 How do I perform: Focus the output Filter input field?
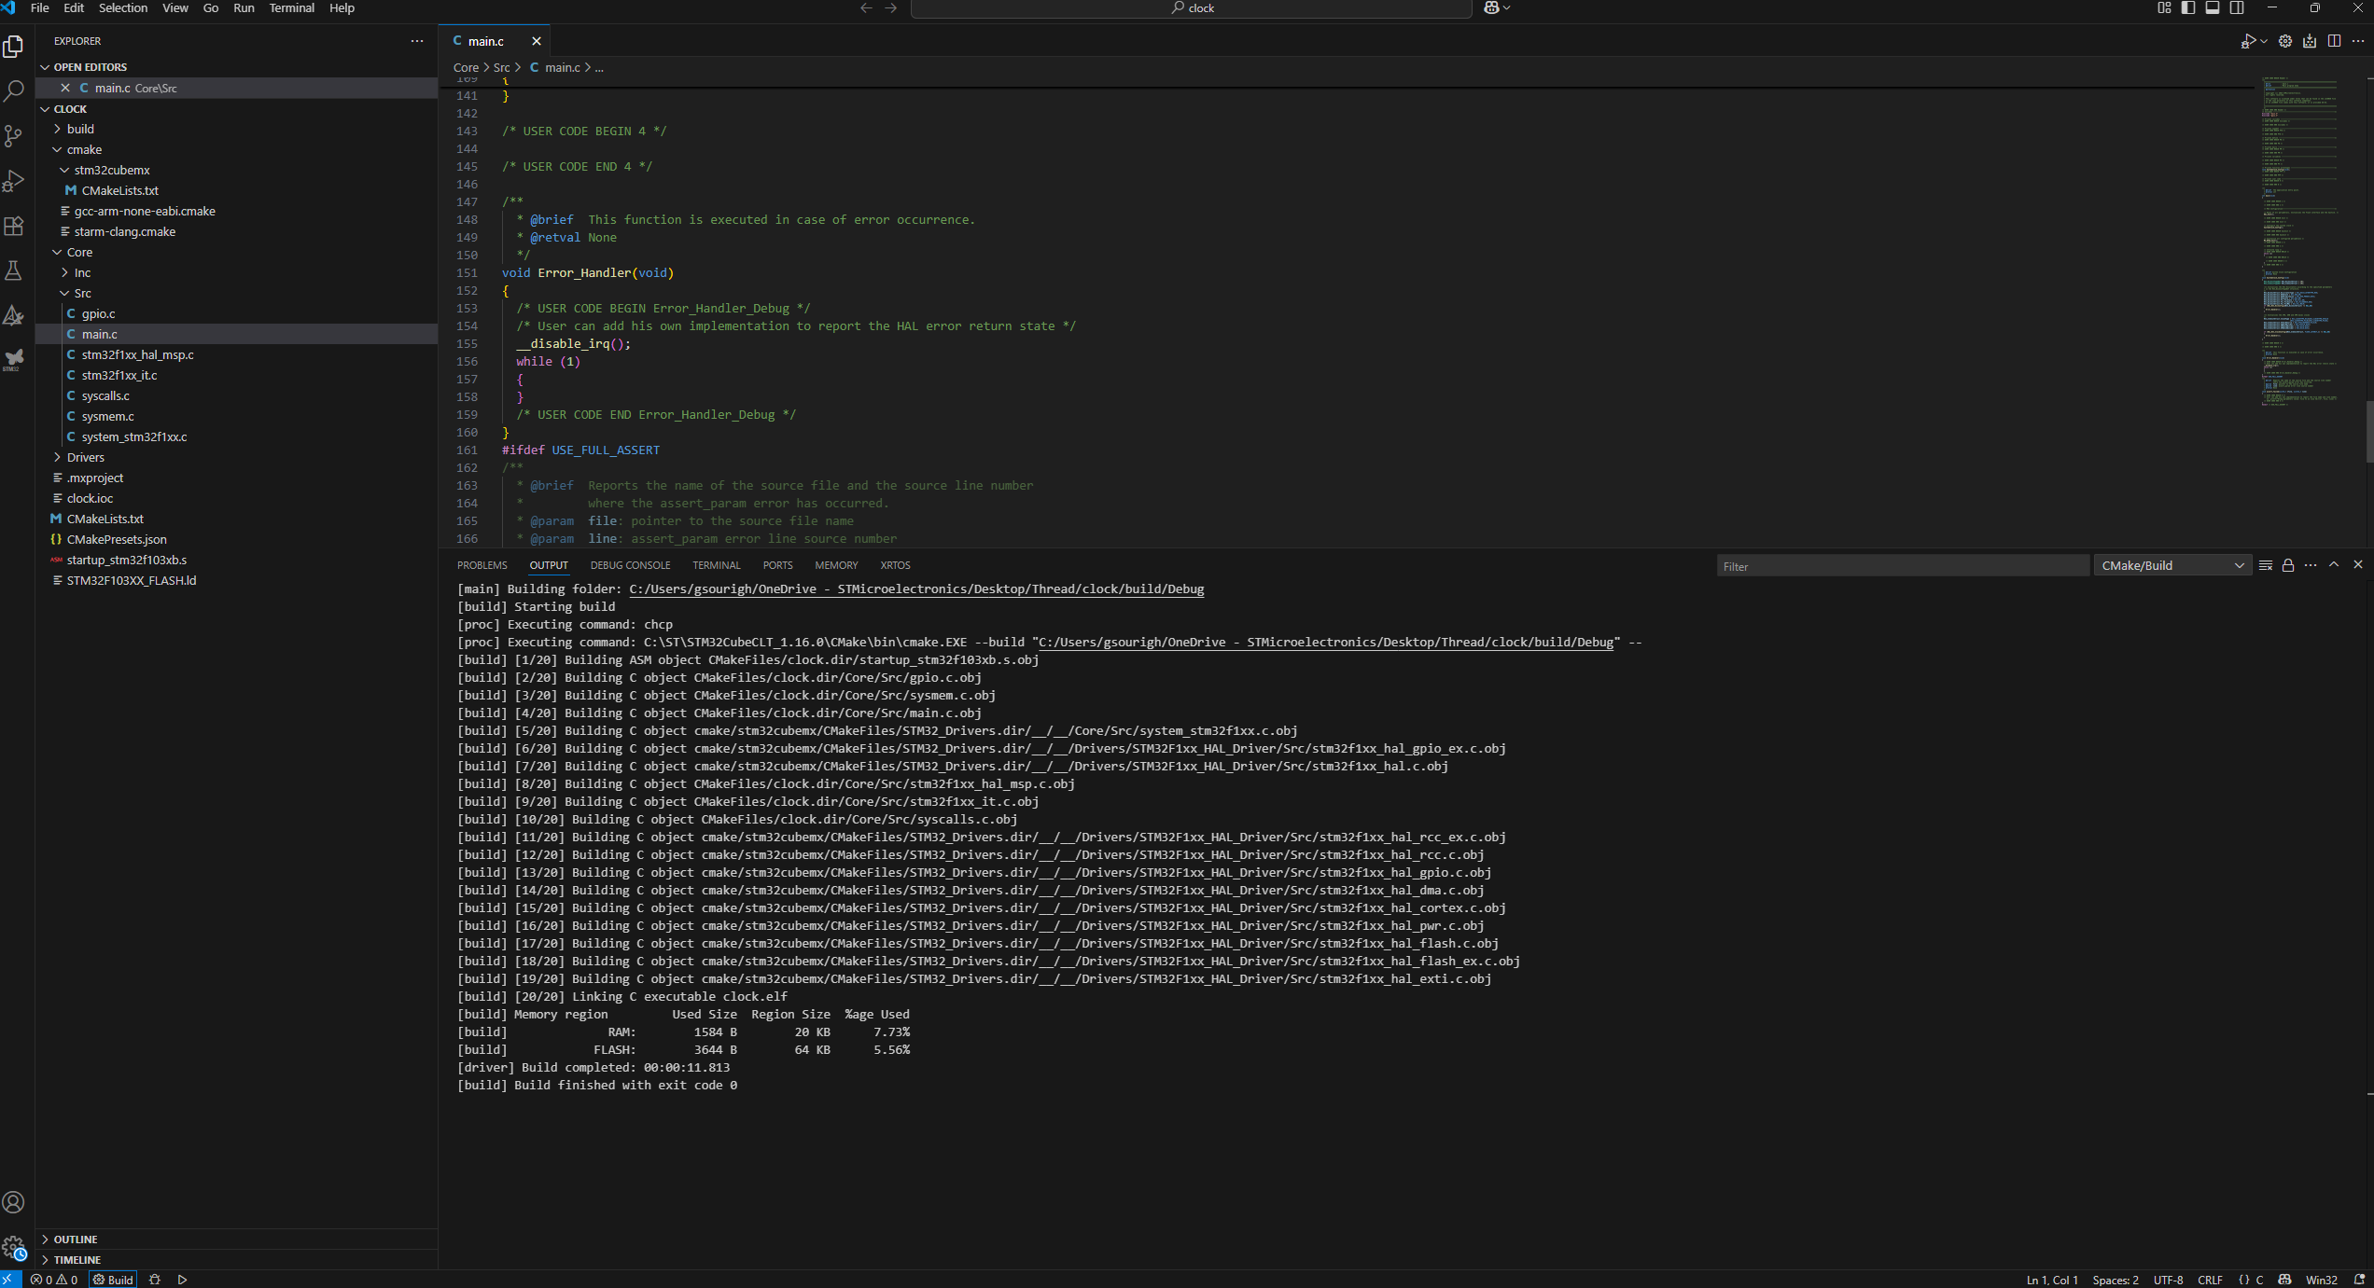(1902, 566)
